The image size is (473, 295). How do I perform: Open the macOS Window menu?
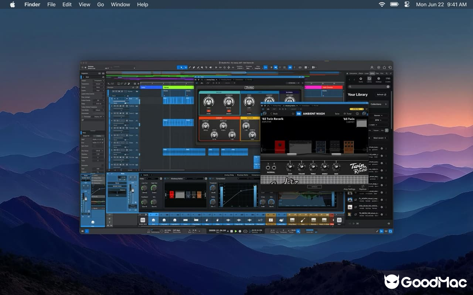[x=120, y=4]
